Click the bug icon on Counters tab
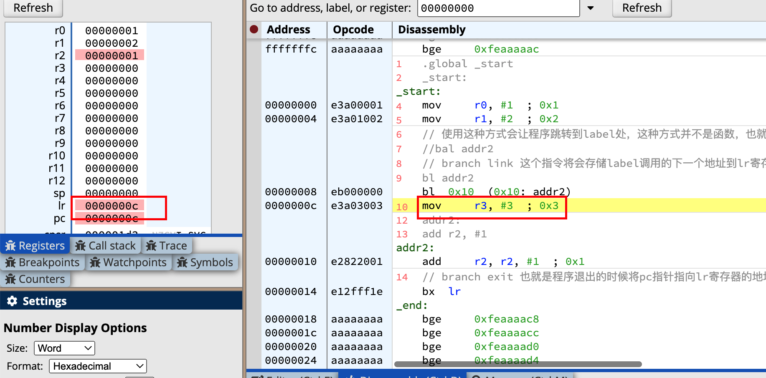This screenshot has width=766, height=378. [x=10, y=279]
